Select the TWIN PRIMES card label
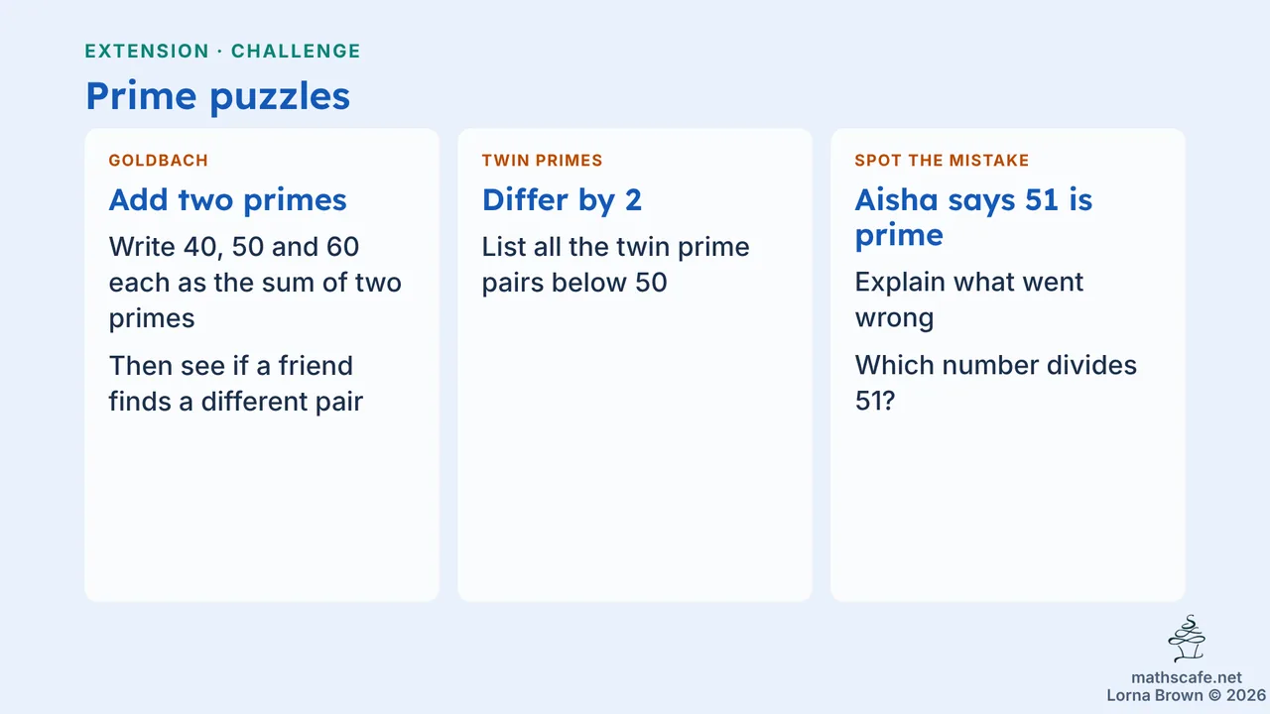This screenshot has height=714, width=1270. tap(542, 161)
